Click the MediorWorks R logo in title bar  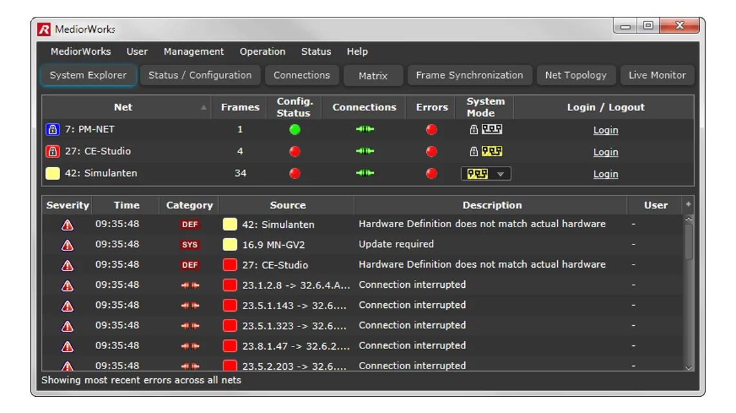[44, 30]
